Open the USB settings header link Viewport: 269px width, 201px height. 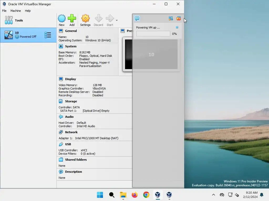(x=68, y=144)
